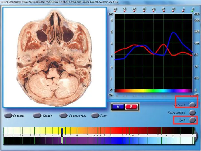Select the blue N polarity button
The image size is (201, 151).
118,107
